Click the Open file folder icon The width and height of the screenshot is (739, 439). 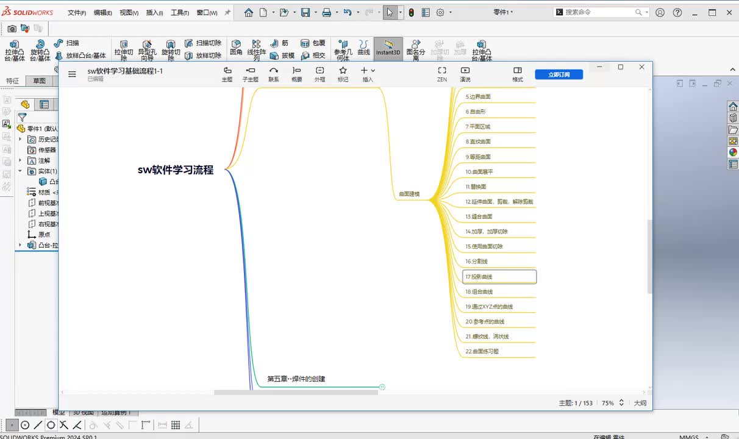(284, 12)
